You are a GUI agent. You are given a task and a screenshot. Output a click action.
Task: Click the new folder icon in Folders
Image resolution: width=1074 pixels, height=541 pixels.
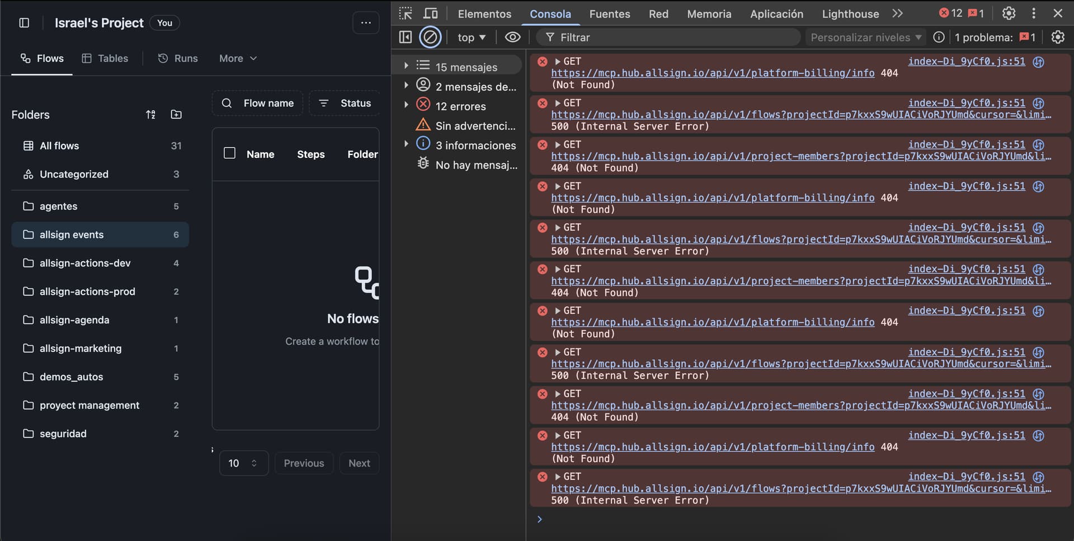point(176,115)
